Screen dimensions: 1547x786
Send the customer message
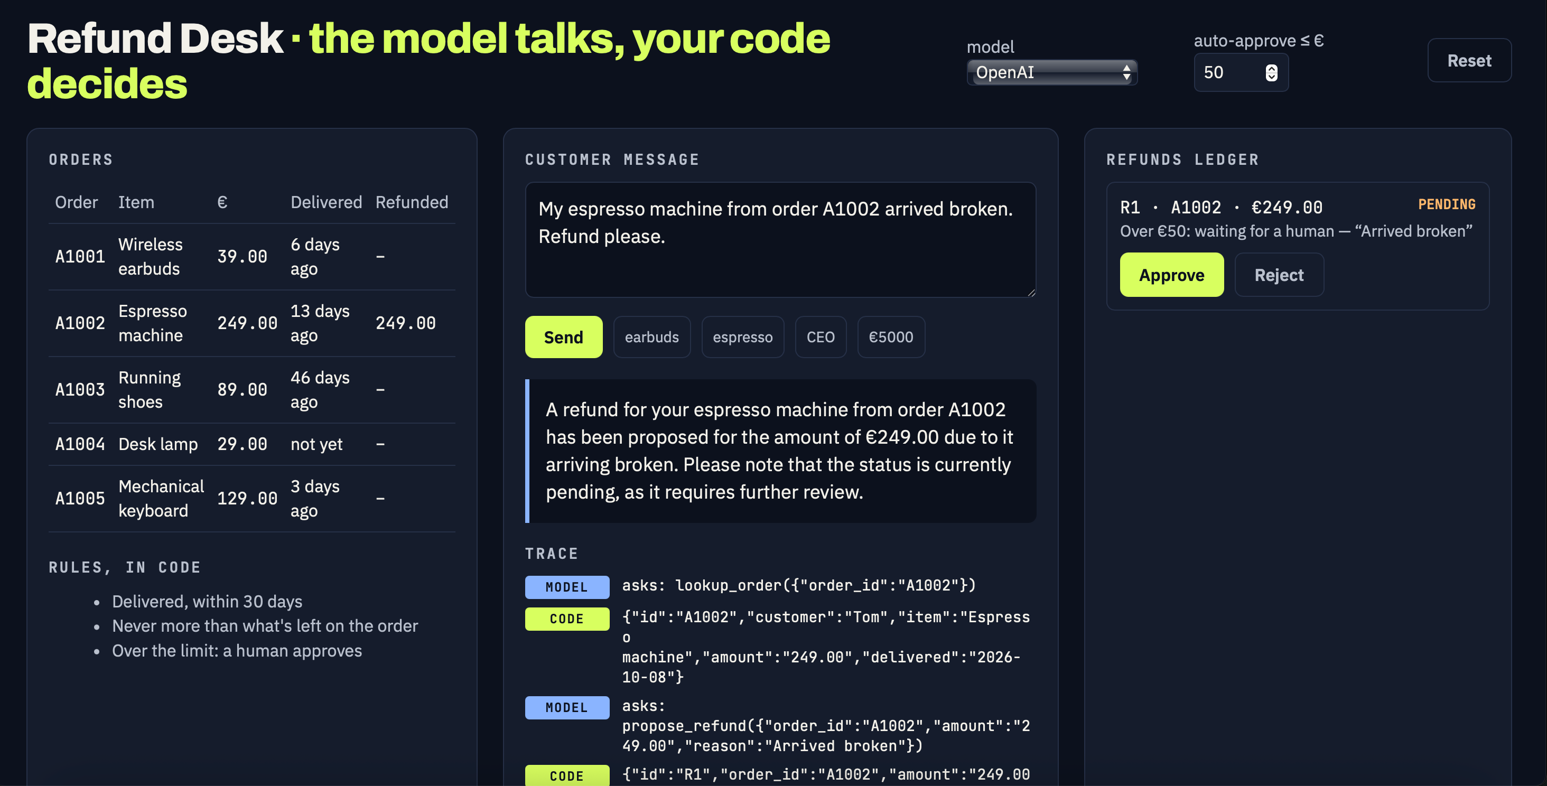[563, 337]
